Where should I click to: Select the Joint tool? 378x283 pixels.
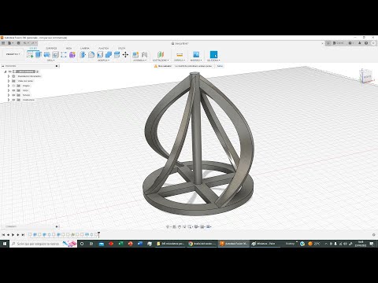pyautogui.click(x=144, y=54)
